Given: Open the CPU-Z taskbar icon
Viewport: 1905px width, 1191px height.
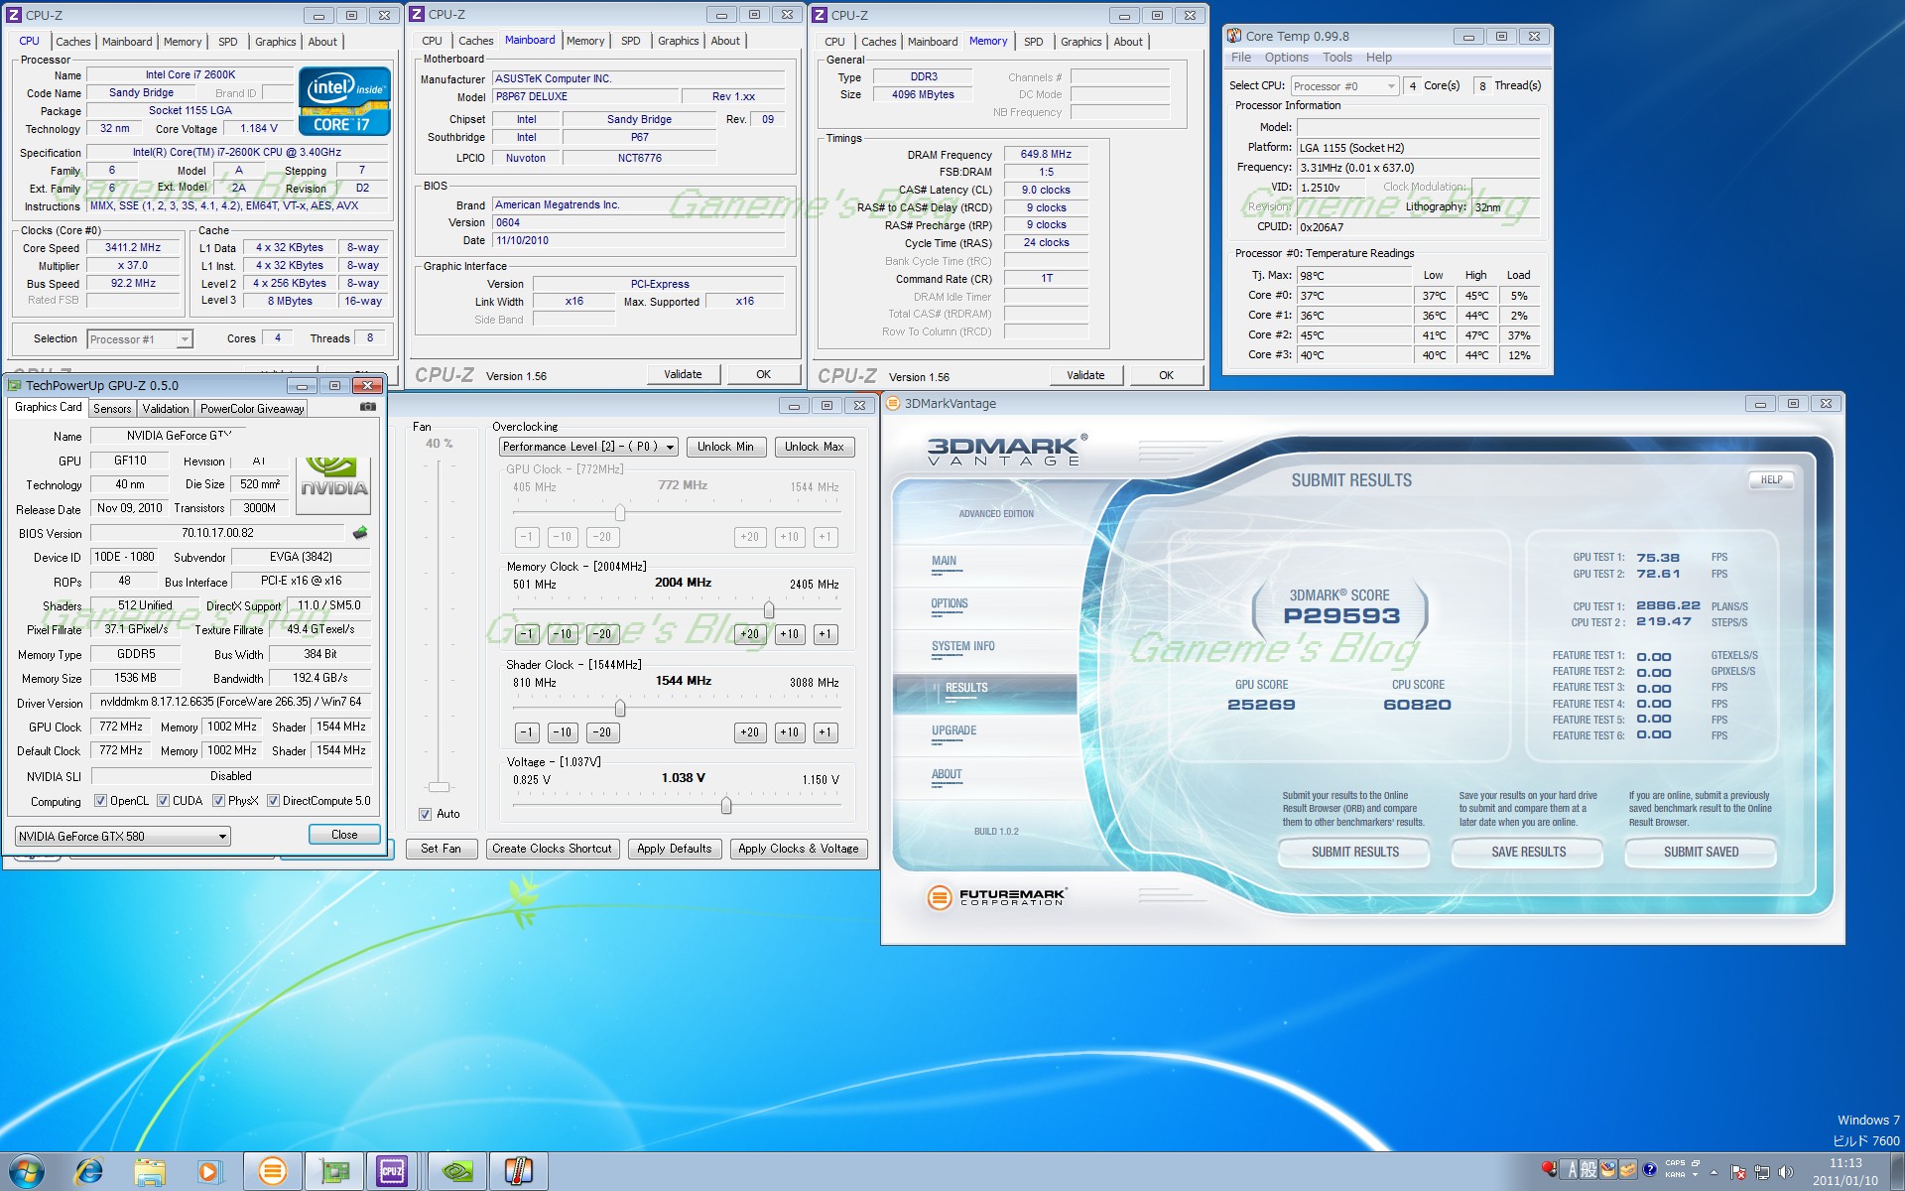Looking at the screenshot, I should (392, 1171).
